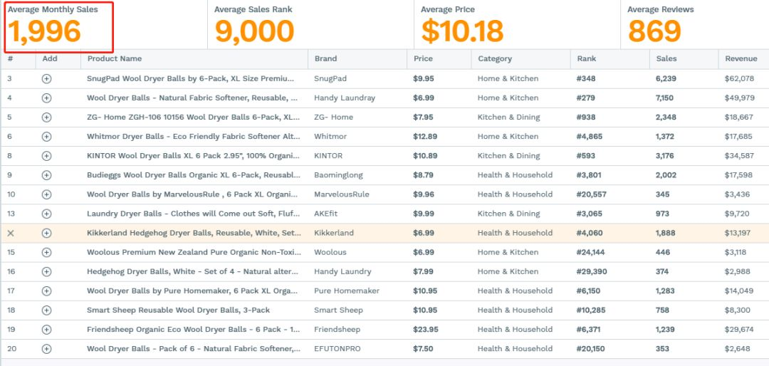Click the Average Price $10.18 card

tap(518, 24)
